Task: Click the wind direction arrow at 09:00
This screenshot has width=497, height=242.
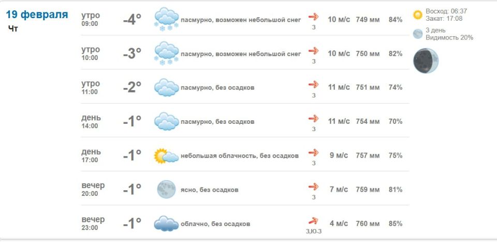Action: tap(313, 17)
